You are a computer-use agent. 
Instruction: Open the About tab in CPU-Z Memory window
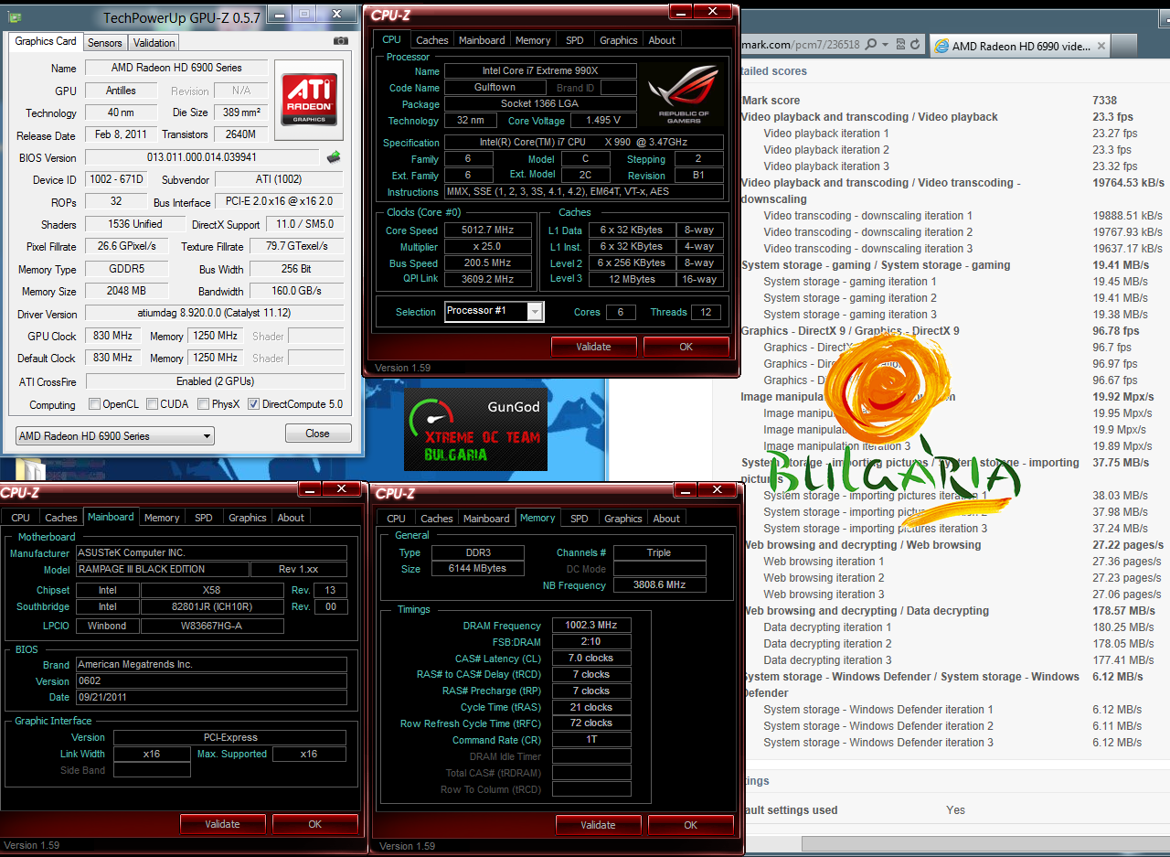point(666,519)
